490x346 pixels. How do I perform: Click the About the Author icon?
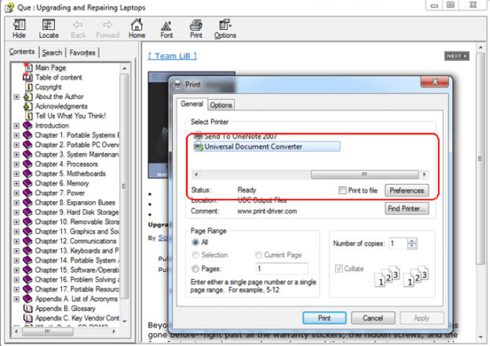[28, 96]
